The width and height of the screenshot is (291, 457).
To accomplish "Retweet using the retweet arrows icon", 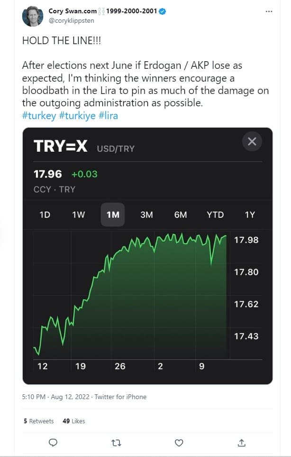I will [116, 442].
